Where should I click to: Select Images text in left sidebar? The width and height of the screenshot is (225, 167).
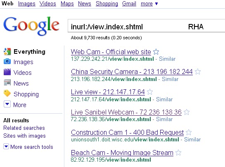24,62
